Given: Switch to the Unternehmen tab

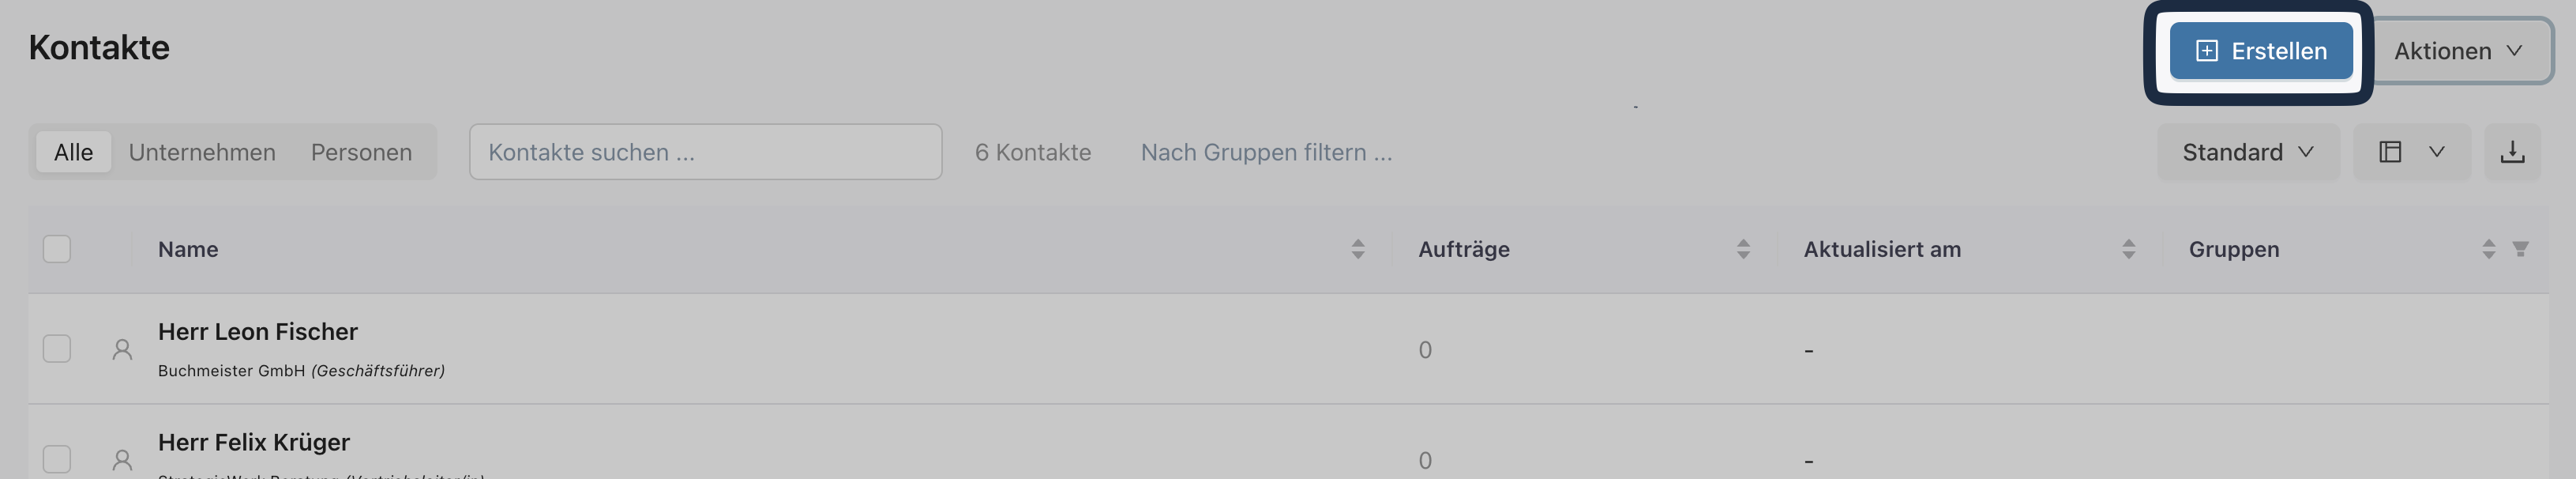Looking at the screenshot, I should 202,152.
